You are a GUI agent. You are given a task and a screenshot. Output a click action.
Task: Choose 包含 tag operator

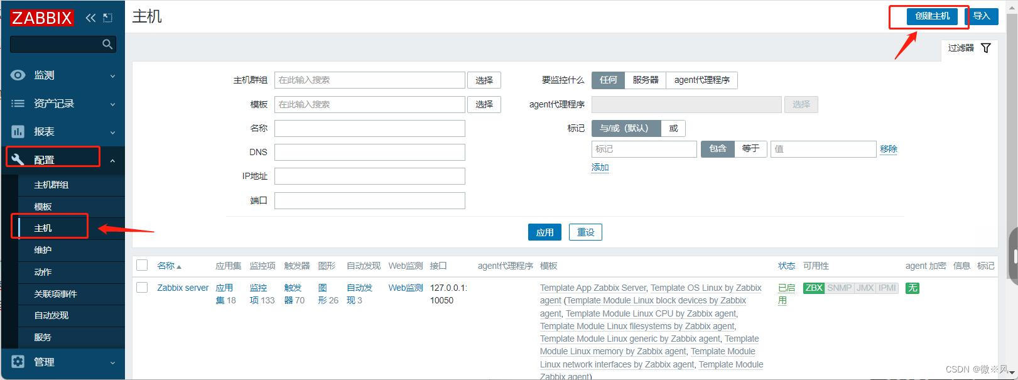(x=718, y=148)
